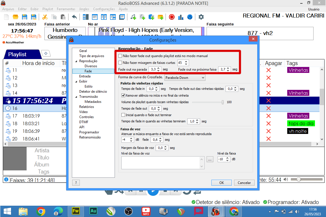Click the blue globe broadcast icon

(x=190, y=17)
